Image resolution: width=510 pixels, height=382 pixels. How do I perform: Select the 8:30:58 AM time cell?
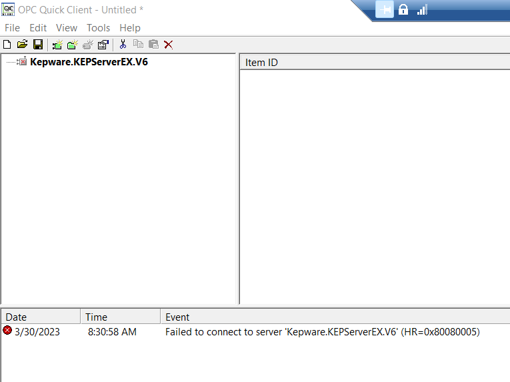tap(112, 332)
